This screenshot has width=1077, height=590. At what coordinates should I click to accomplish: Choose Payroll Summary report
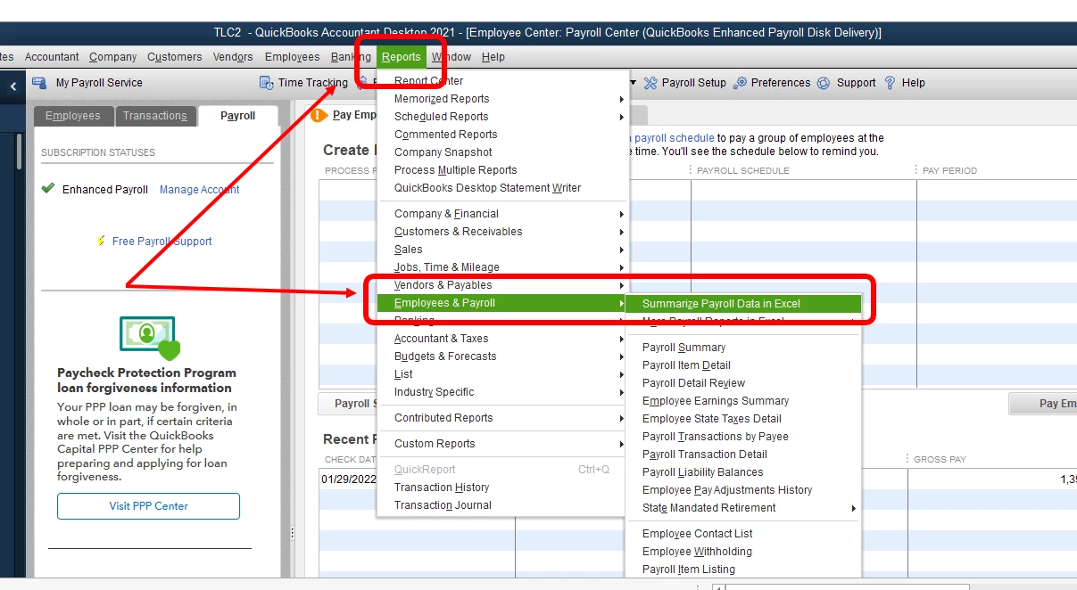point(684,348)
